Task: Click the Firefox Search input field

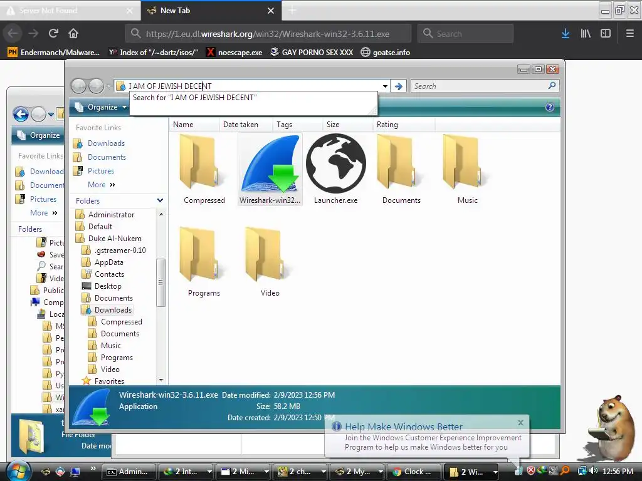Action: click(x=466, y=34)
